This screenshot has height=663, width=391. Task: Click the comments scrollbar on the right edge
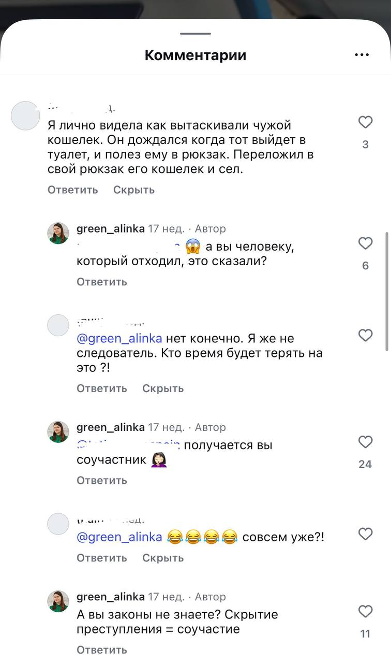coord(387,290)
